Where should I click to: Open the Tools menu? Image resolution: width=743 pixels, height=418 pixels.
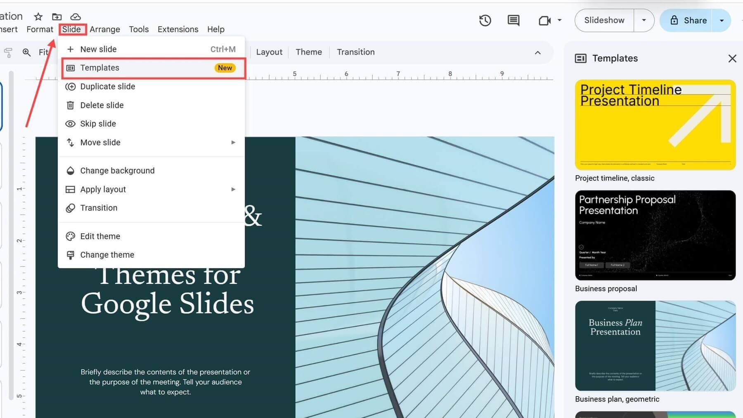pos(139,29)
